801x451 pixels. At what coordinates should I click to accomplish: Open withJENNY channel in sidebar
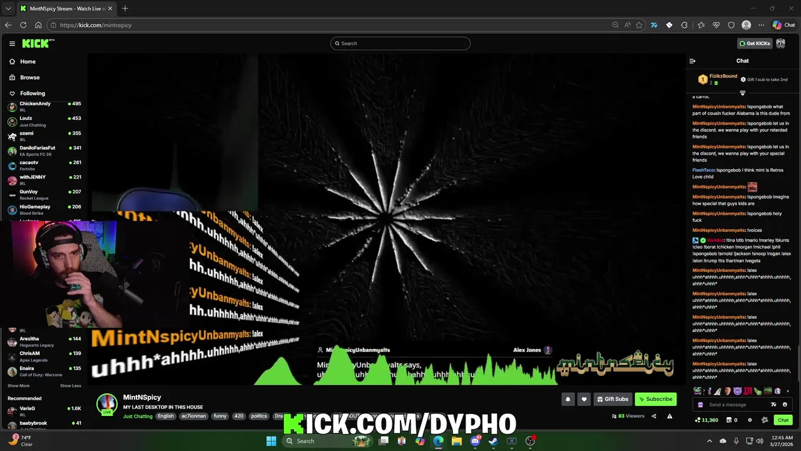tap(44, 180)
